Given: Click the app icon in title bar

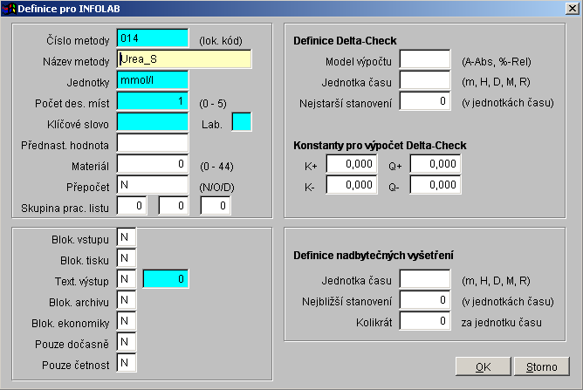Looking at the screenshot, I should [x=10, y=9].
